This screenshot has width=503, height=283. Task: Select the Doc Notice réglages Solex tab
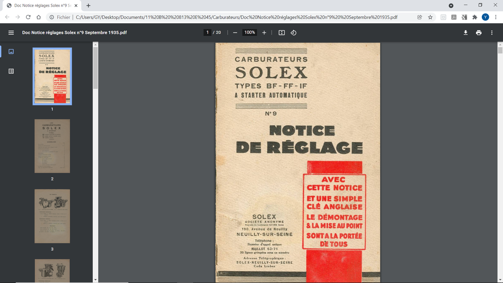pyautogui.click(x=42, y=6)
